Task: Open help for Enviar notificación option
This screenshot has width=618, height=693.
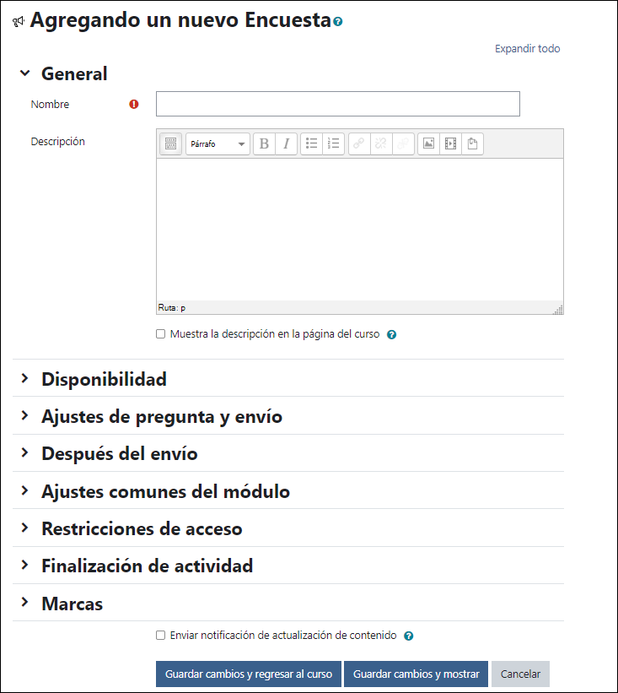Action: (x=409, y=636)
